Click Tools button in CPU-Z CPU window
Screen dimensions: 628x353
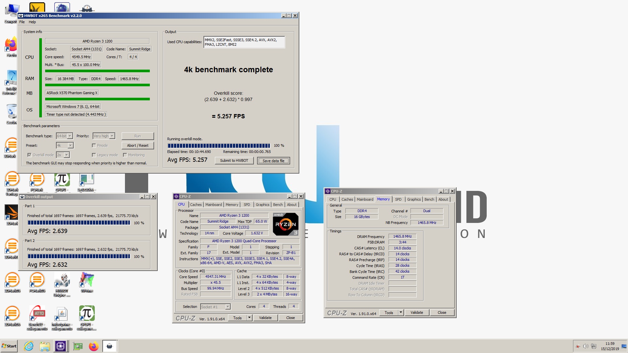[237, 318]
